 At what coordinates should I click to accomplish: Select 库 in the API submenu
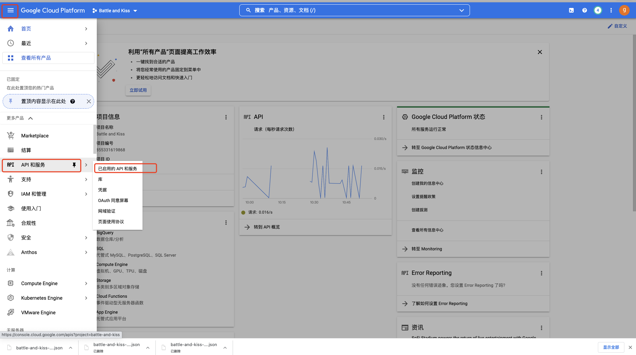[118, 179]
